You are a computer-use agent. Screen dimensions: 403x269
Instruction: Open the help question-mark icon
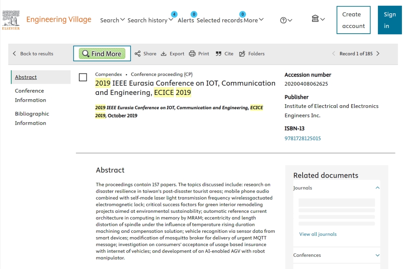(x=283, y=20)
